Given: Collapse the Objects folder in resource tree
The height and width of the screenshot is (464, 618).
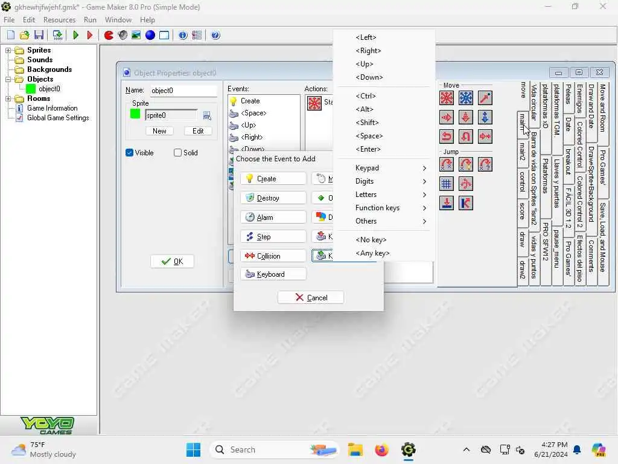Looking at the screenshot, I should 8,79.
